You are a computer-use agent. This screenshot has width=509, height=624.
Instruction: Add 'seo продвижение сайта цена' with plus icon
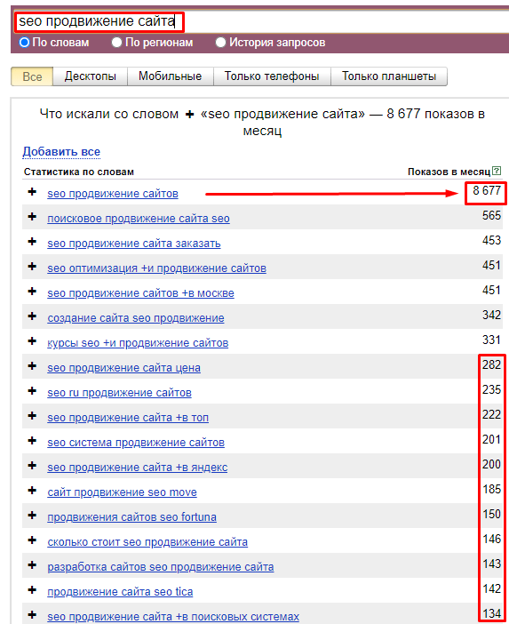[32, 366]
